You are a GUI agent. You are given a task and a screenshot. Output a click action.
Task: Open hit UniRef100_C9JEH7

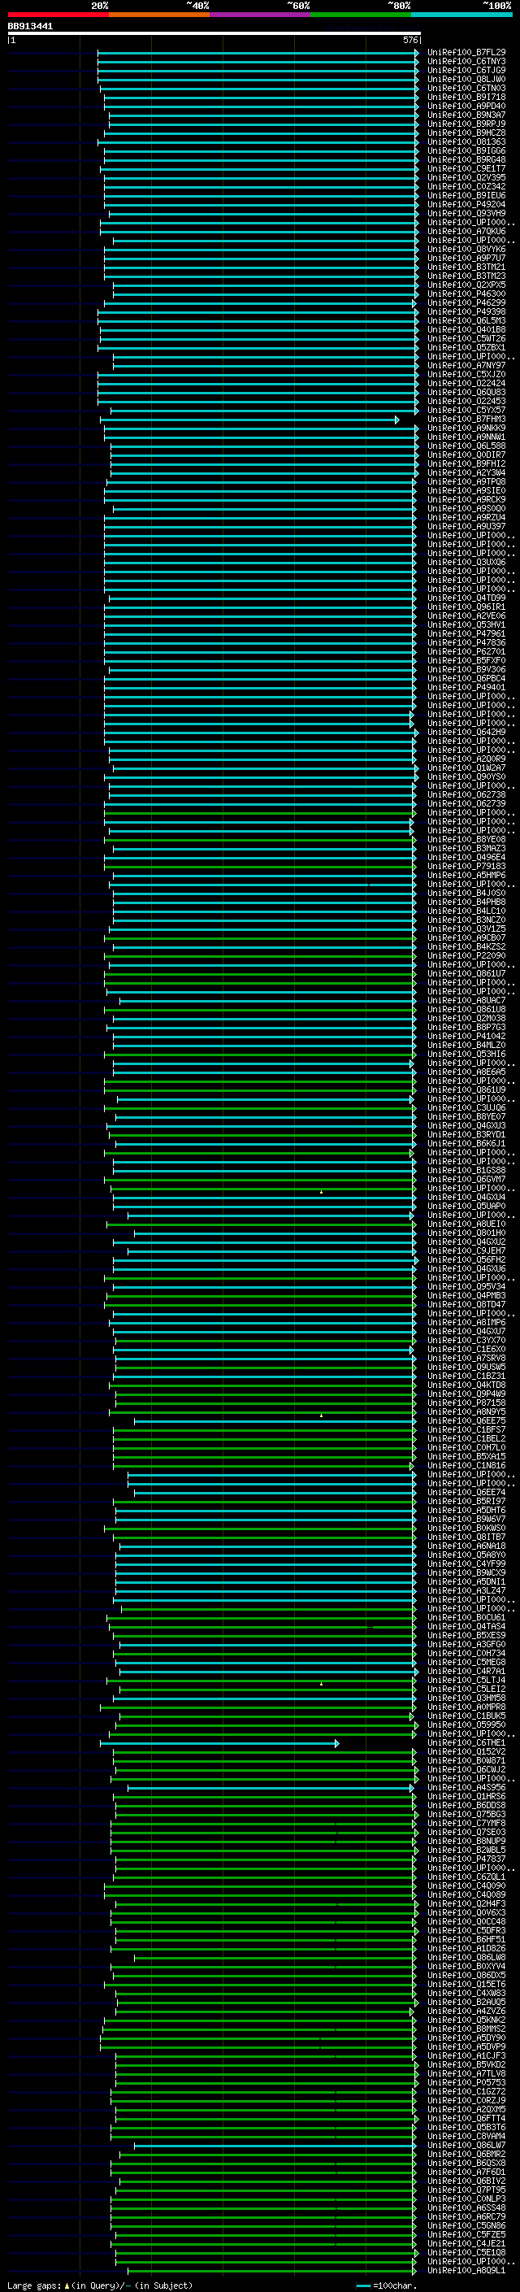click(x=466, y=1251)
